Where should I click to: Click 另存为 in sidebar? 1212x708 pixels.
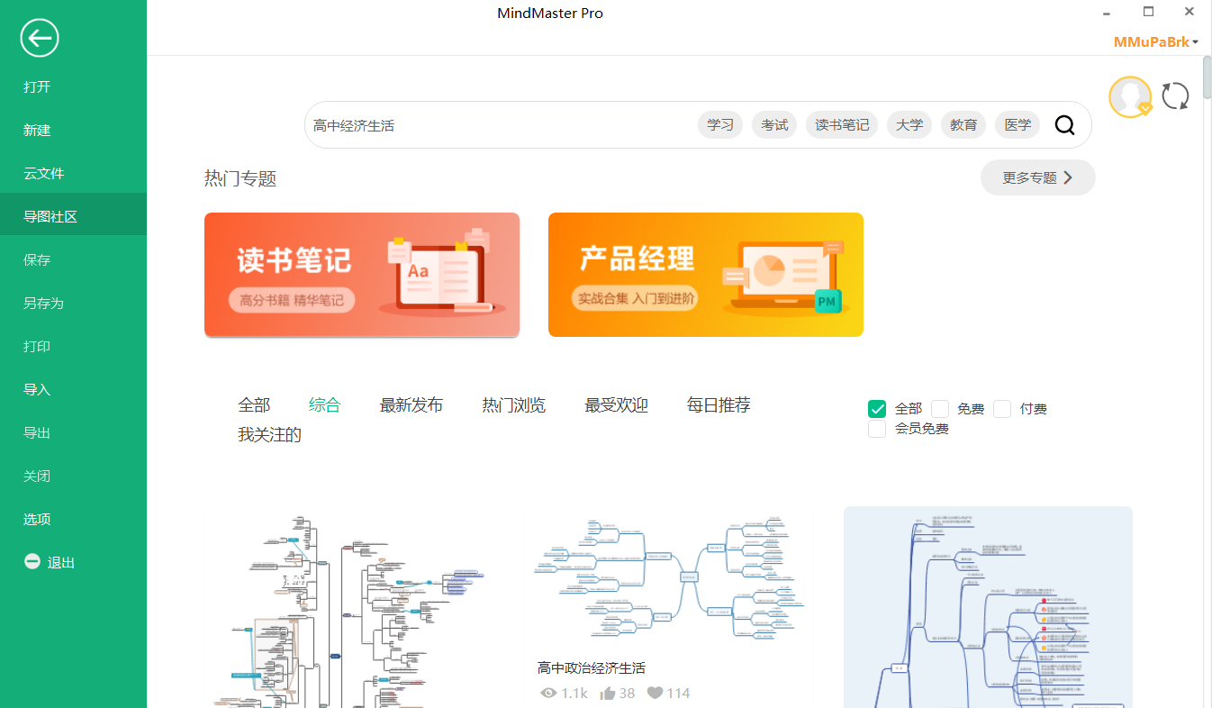pyautogui.click(x=73, y=304)
